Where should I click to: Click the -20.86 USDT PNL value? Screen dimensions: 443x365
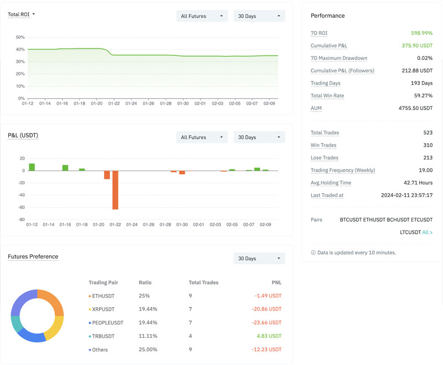266,309
